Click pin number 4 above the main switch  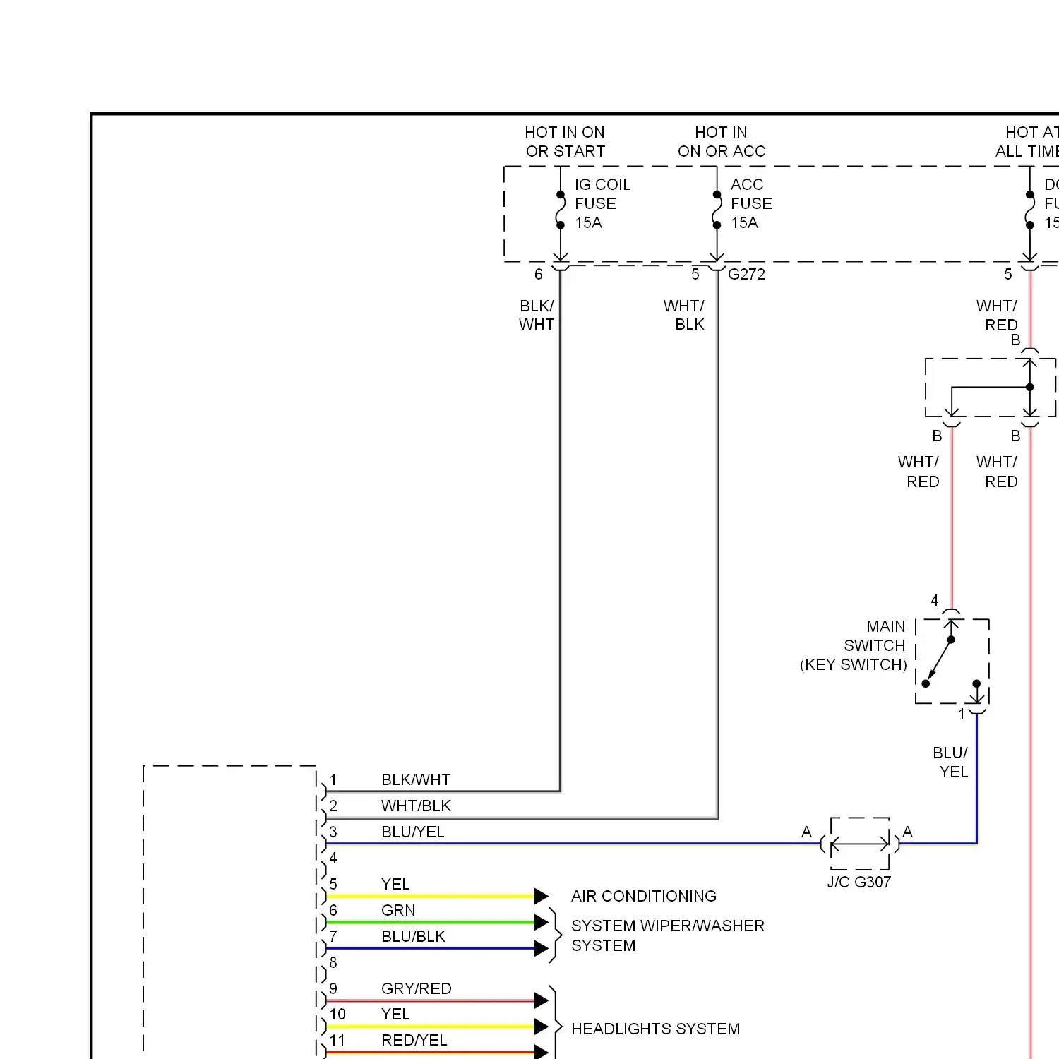[x=935, y=600]
